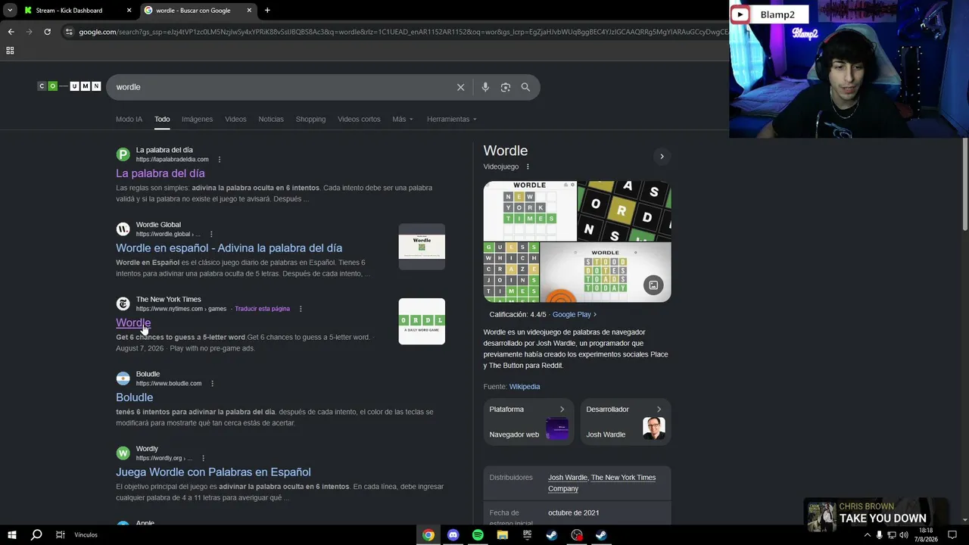This screenshot has height=545, width=969.
Task: Open a new browser tab
Action: [x=267, y=11]
